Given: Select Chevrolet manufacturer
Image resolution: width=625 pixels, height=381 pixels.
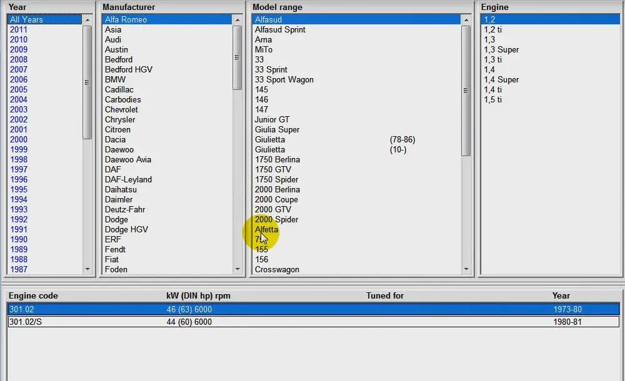Looking at the screenshot, I should (121, 109).
